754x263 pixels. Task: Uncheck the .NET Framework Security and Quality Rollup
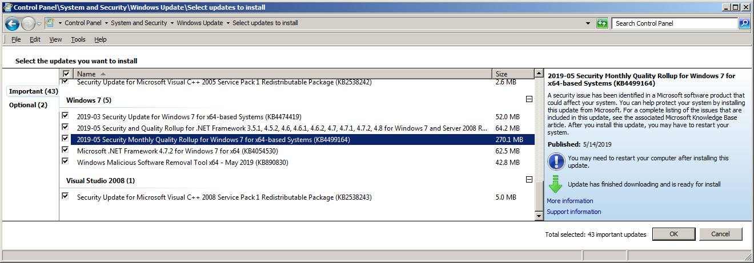pyautogui.click(x=65, y=127)
